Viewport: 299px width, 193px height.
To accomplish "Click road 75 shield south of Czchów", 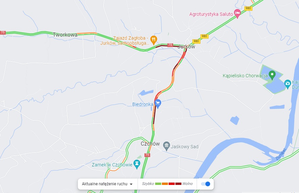I will [x=147, y=155].
